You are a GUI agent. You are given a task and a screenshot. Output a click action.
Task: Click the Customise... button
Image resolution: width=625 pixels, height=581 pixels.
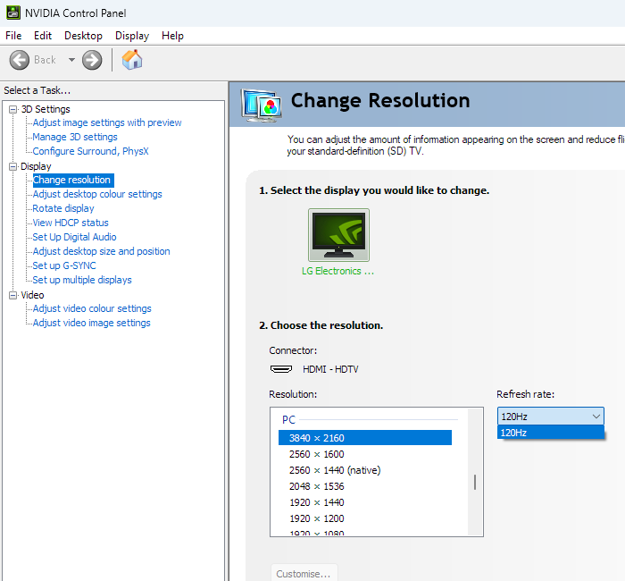tap(304, 574)
